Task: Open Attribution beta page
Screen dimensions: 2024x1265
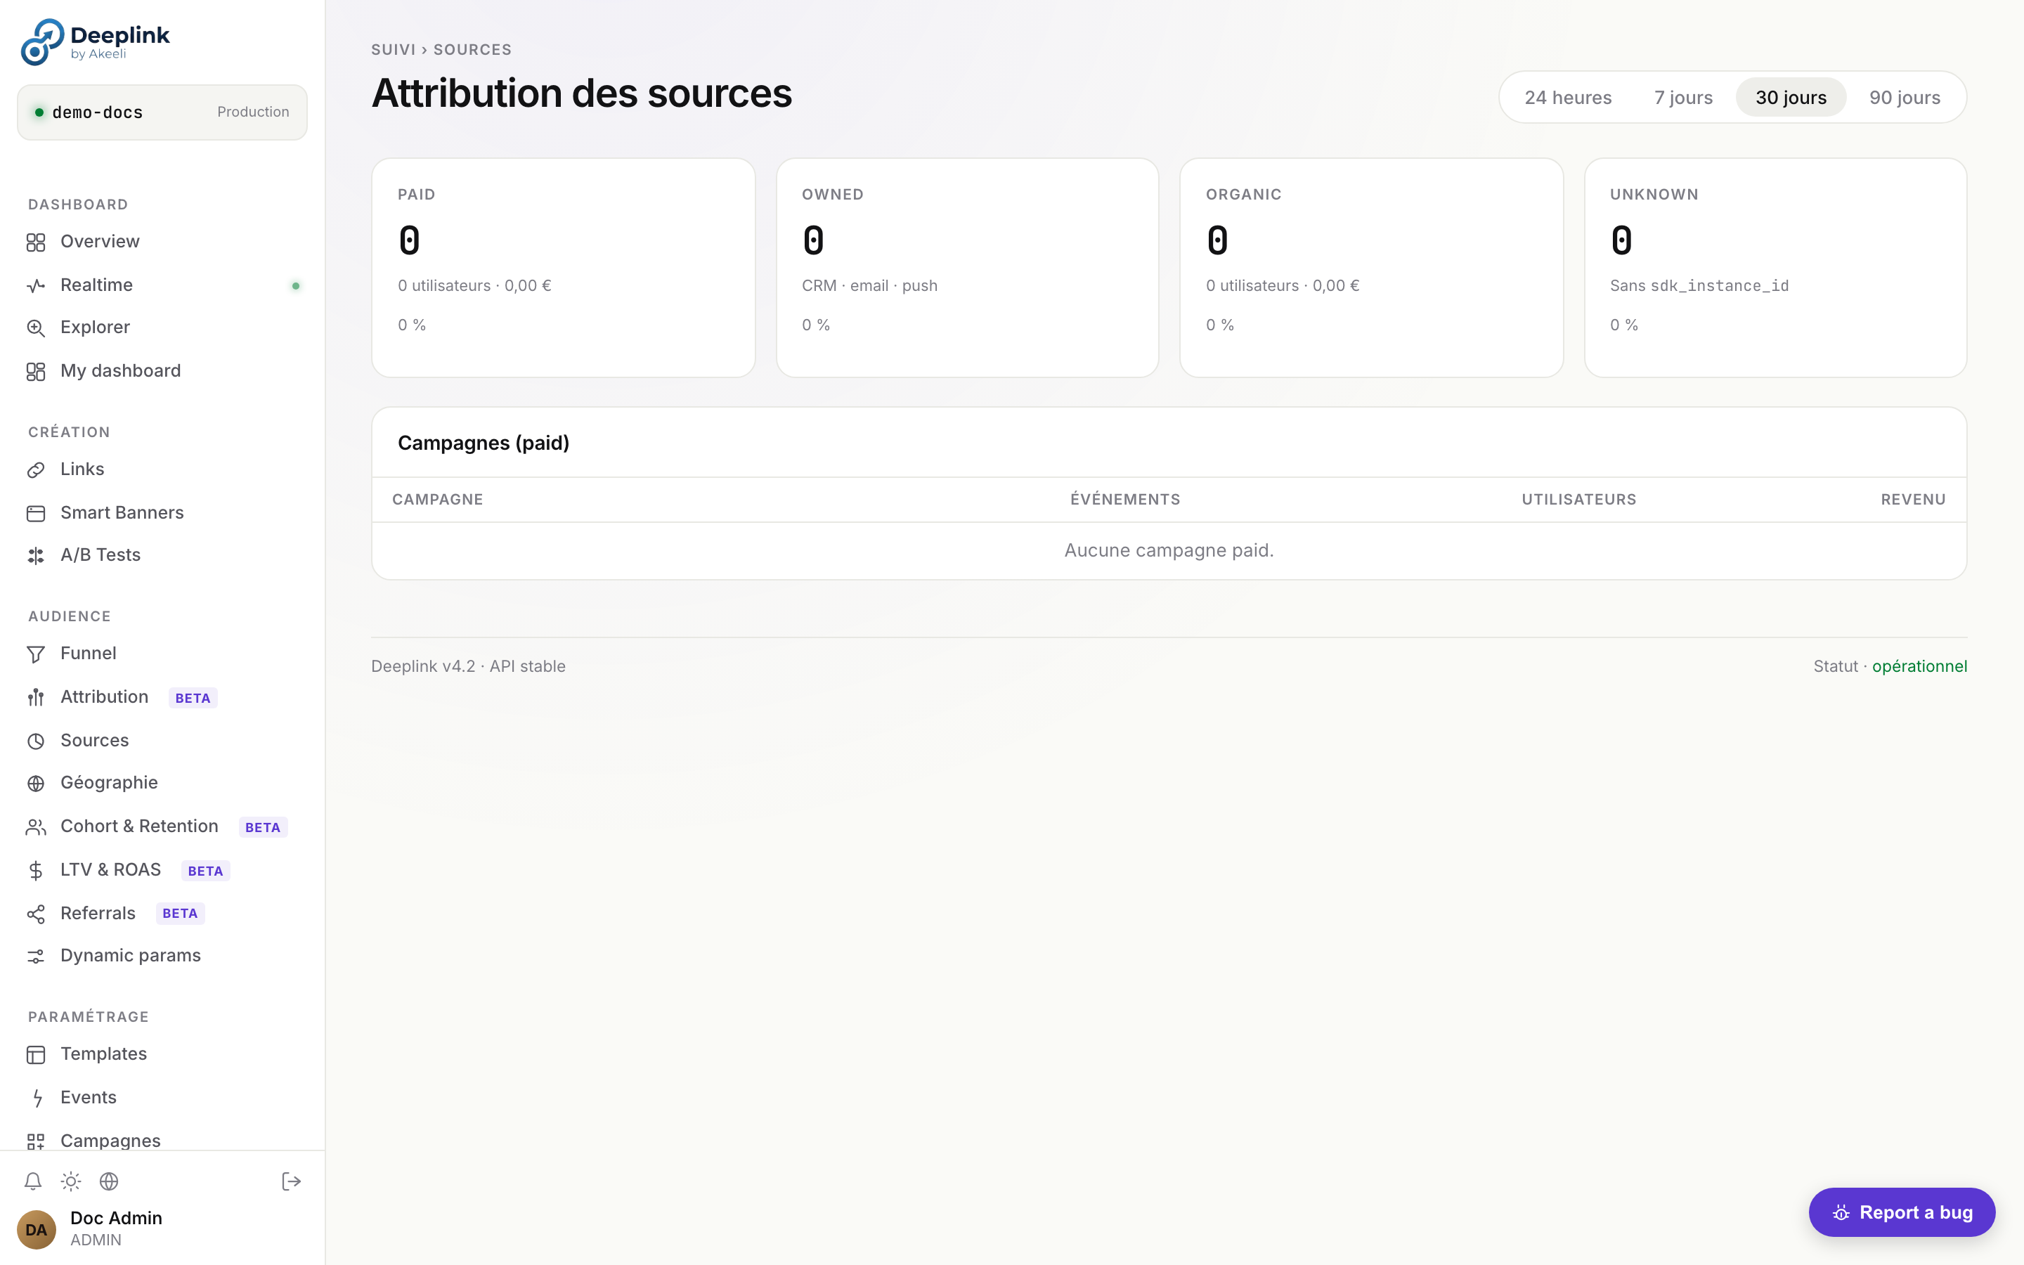Action: pos(162,697)
